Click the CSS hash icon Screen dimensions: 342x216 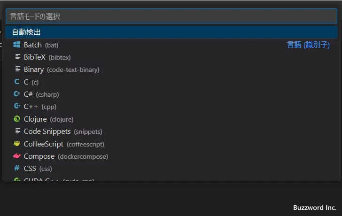click(x=17, y=168)
